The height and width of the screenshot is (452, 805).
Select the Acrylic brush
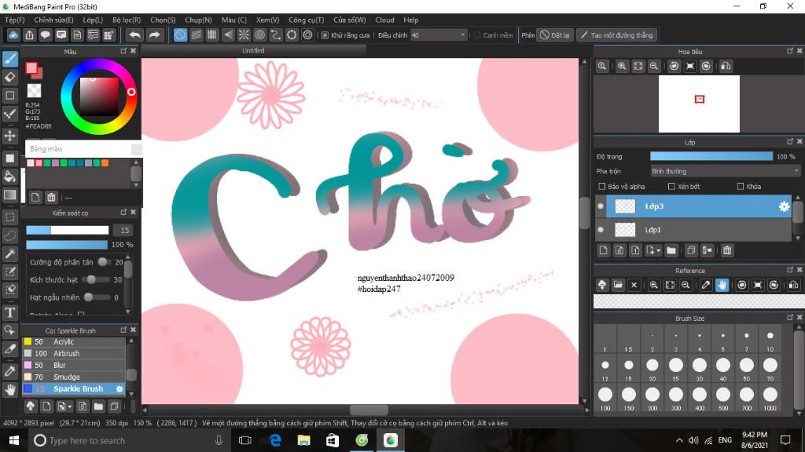tap(74, 342)
